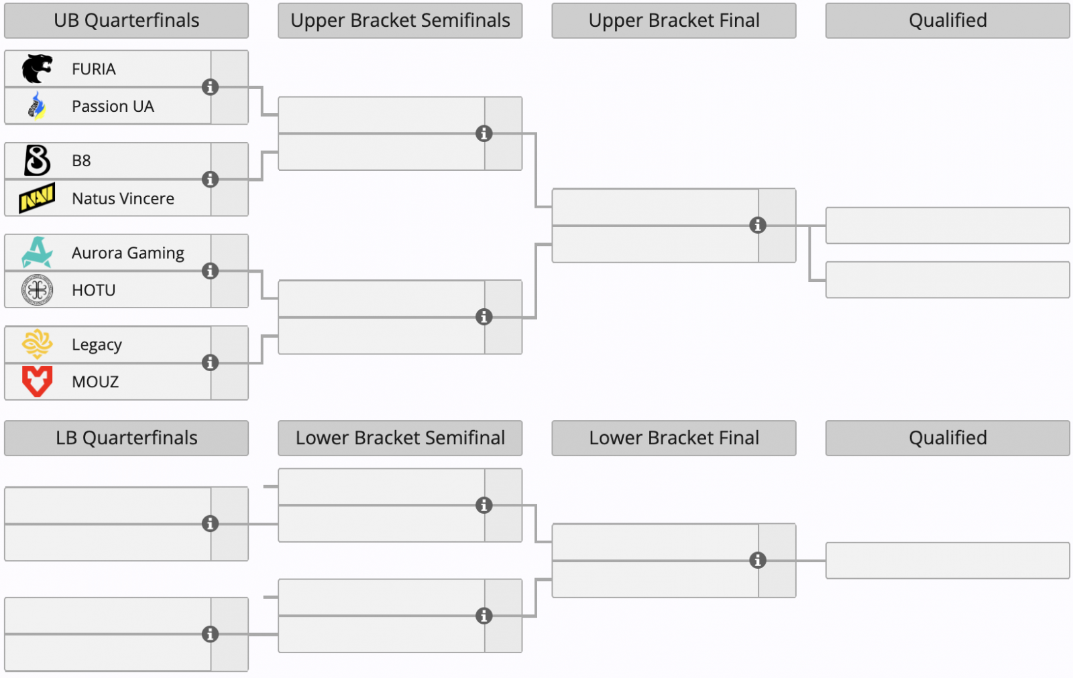The image size is (1073, 678).
Task: Open the Aurora Gaming team link
Action: click(x=127, y=253)
